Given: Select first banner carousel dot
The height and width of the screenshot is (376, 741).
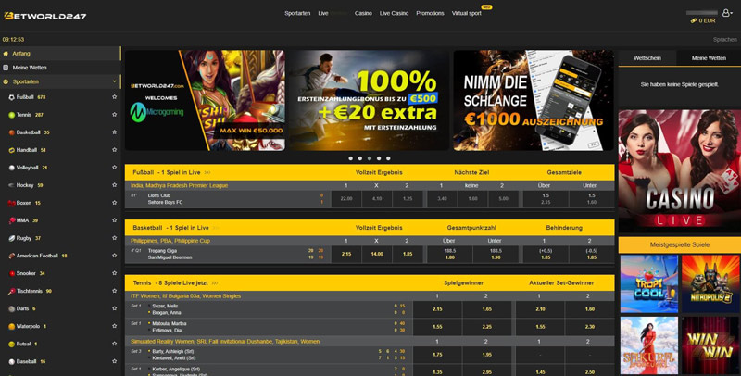Looking at the screenshot, I should coord(351,158).
